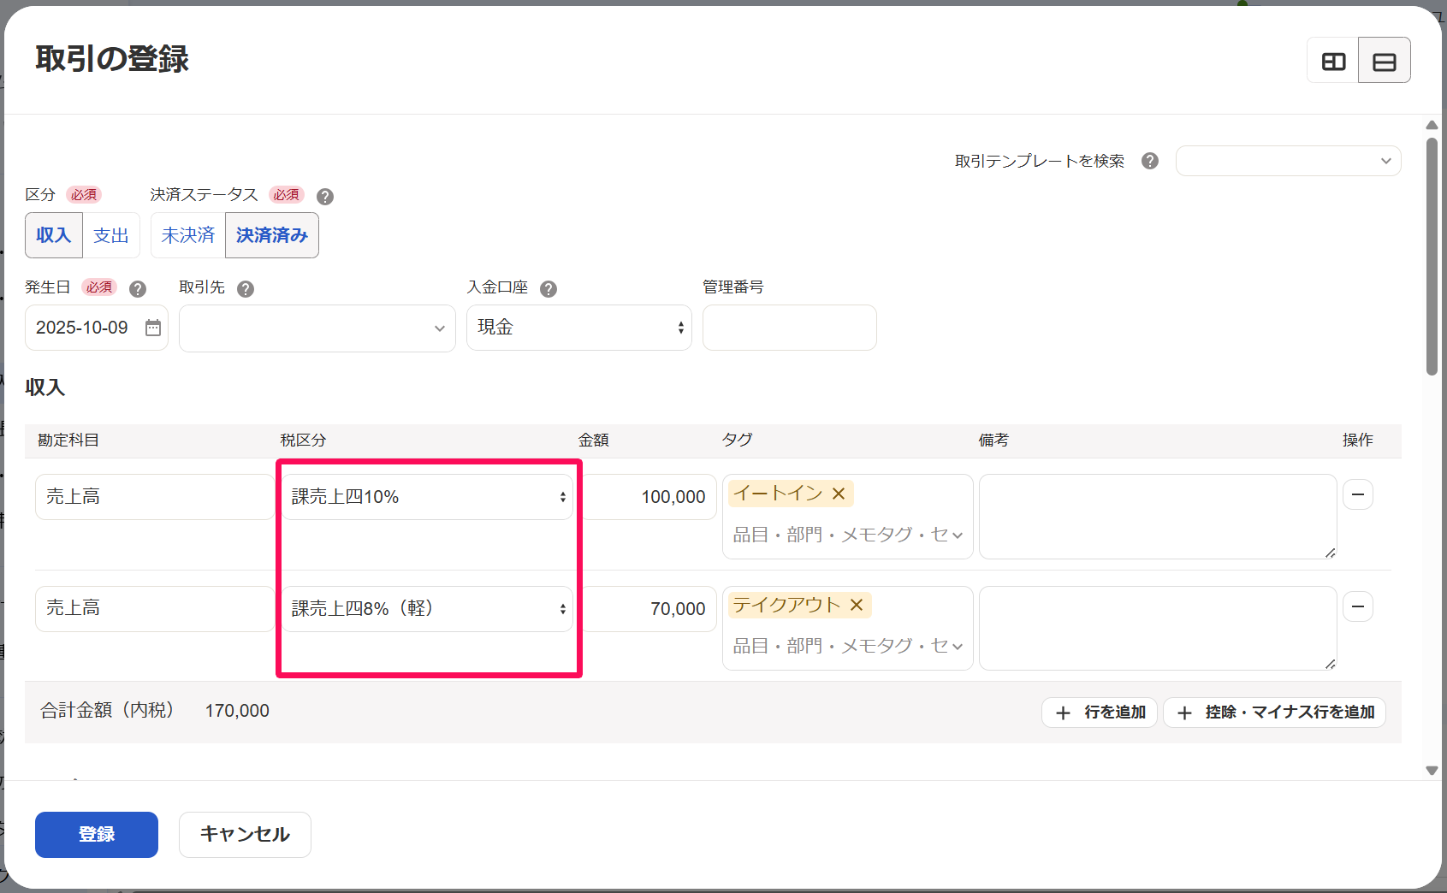Select 収入 as transaction type
Screen dimensions: 1447x893
[54, 235]
